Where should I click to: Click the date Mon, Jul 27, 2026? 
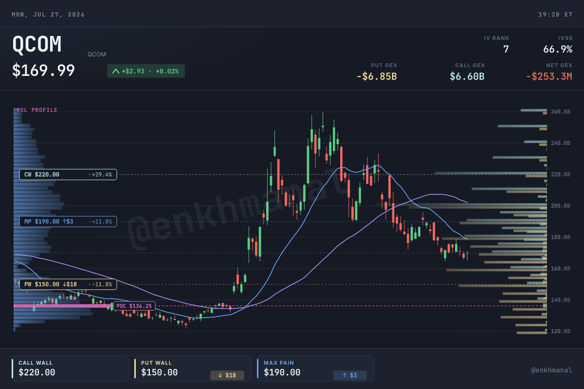[48, 15]
